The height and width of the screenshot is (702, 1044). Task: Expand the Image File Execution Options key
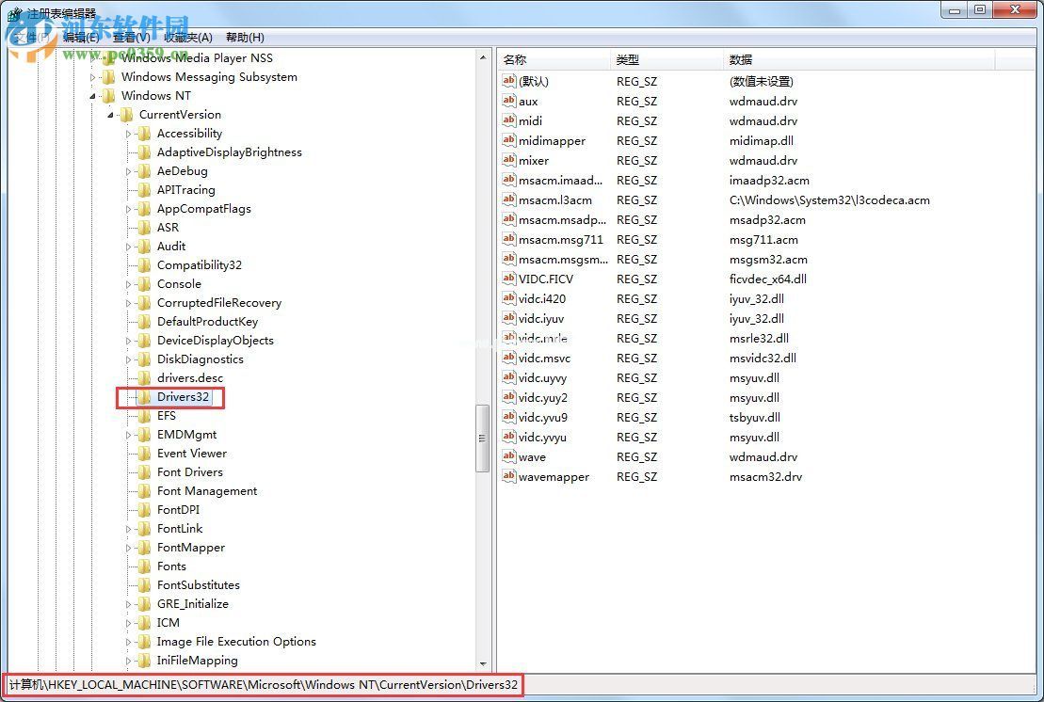tap(129, 641)
